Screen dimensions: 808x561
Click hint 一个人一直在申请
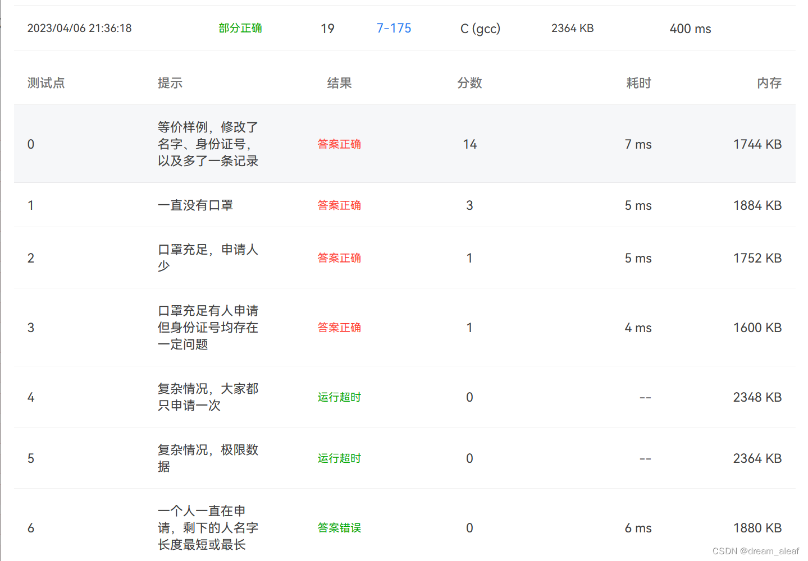[208, 528]
